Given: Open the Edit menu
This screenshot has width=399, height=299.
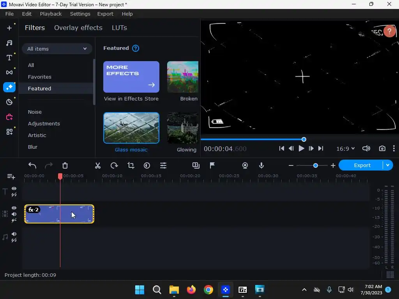Looking at the screenshot, I should (x=27, y=14).
